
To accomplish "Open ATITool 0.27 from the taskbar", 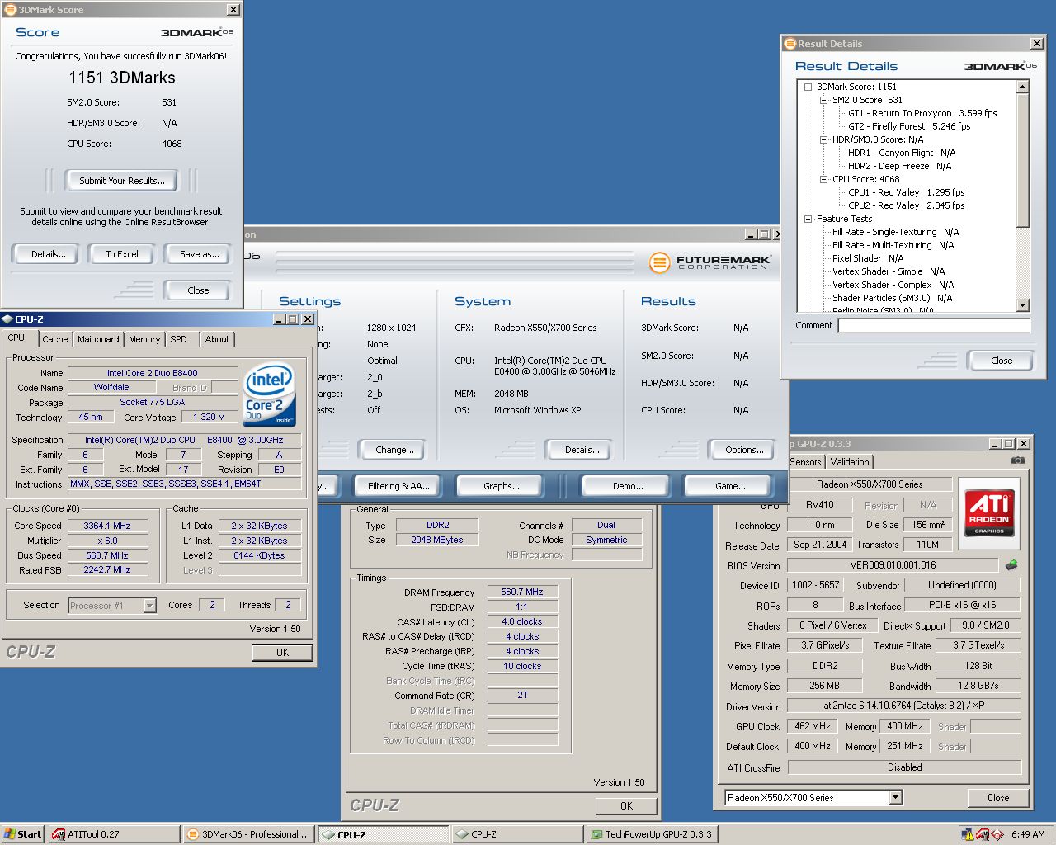I will click(x=115, y=834).
